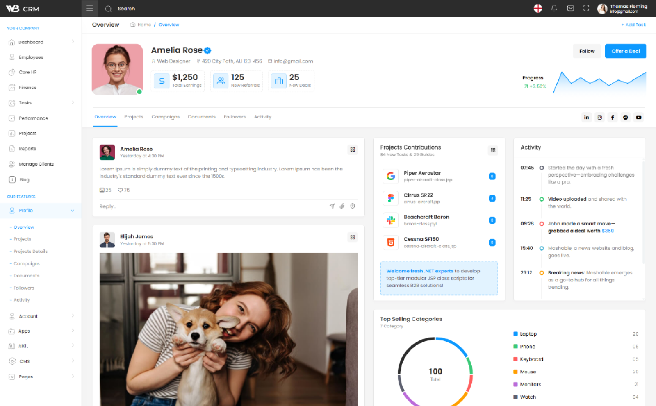Open Thomas Fleming user account menu
The width and height of the screenshot is (656, 406).
[622, 9]
